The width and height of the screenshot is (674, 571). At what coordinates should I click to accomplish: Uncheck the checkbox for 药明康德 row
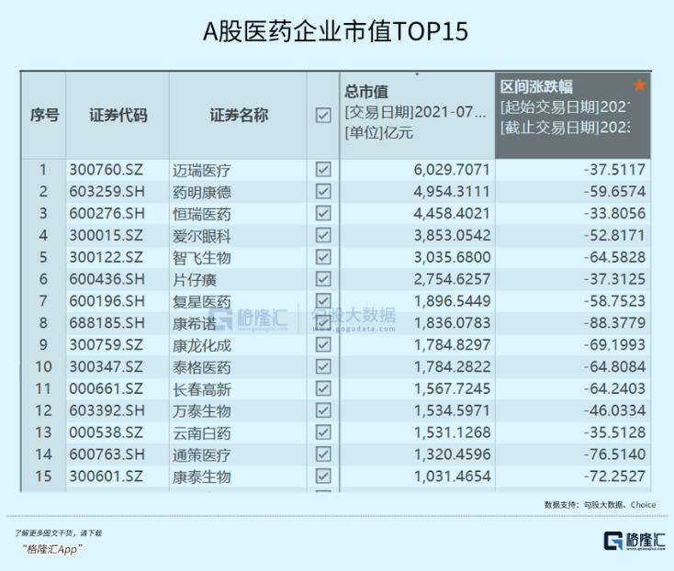tap(323, 191)
